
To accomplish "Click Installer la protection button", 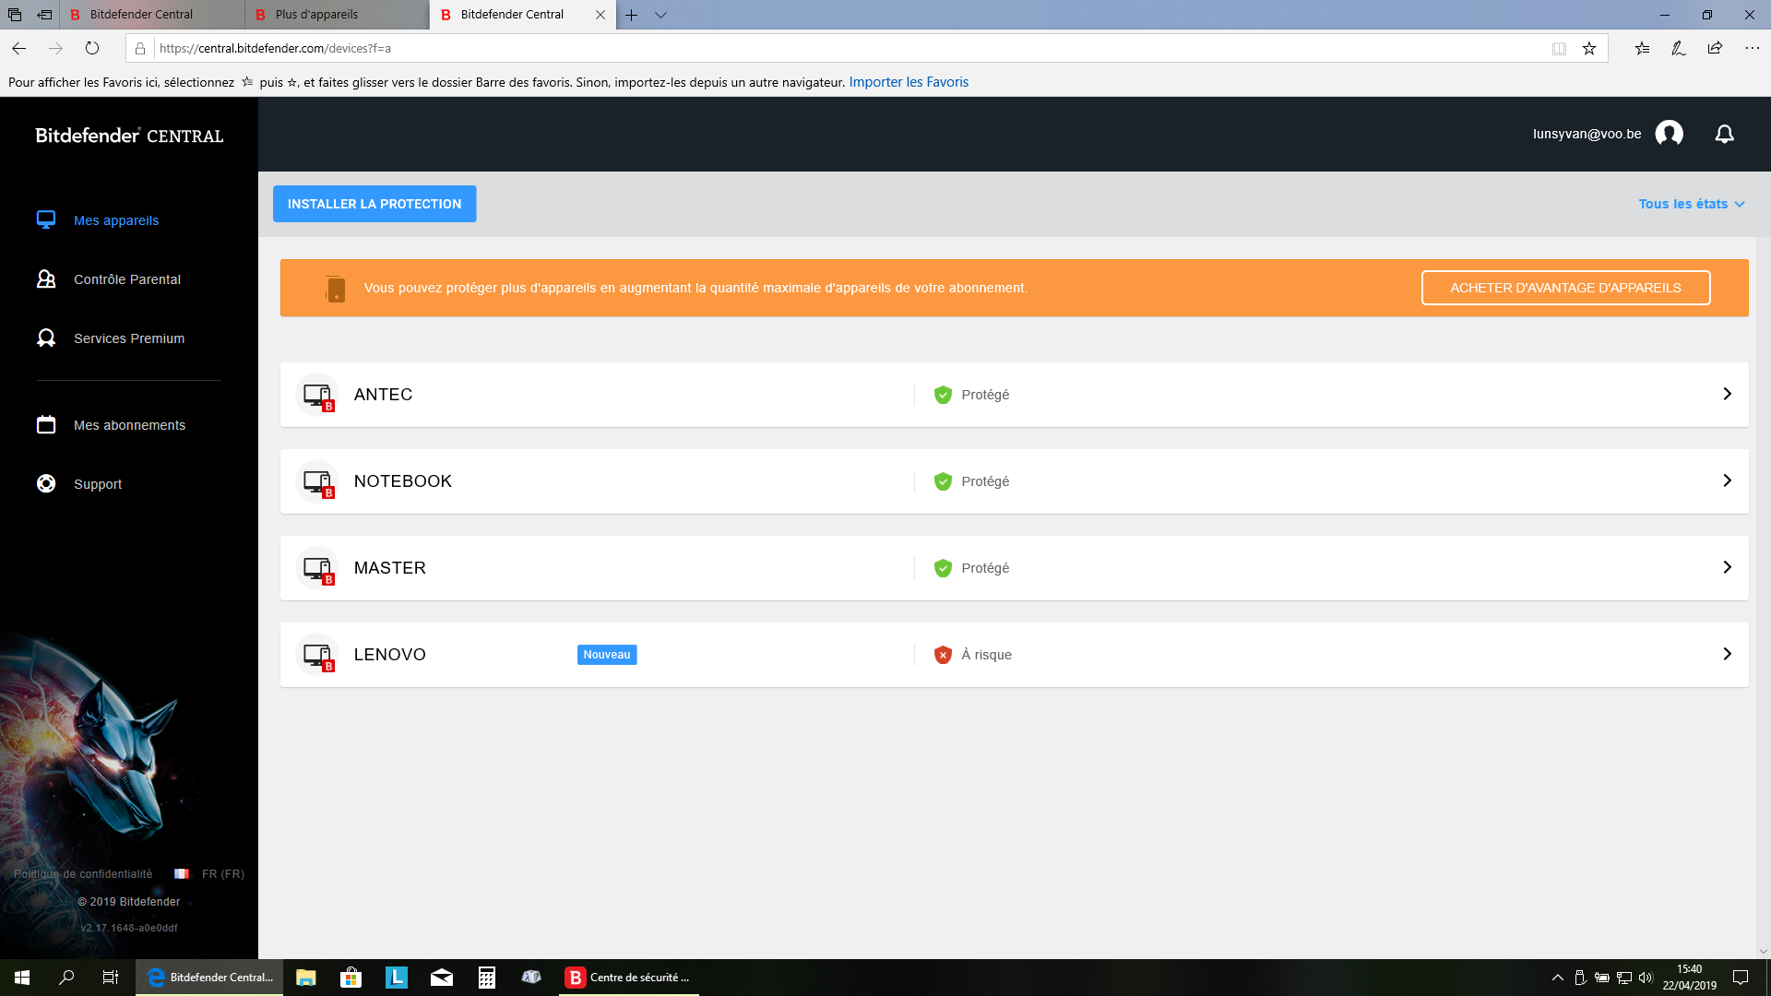I will coord(374,204).
